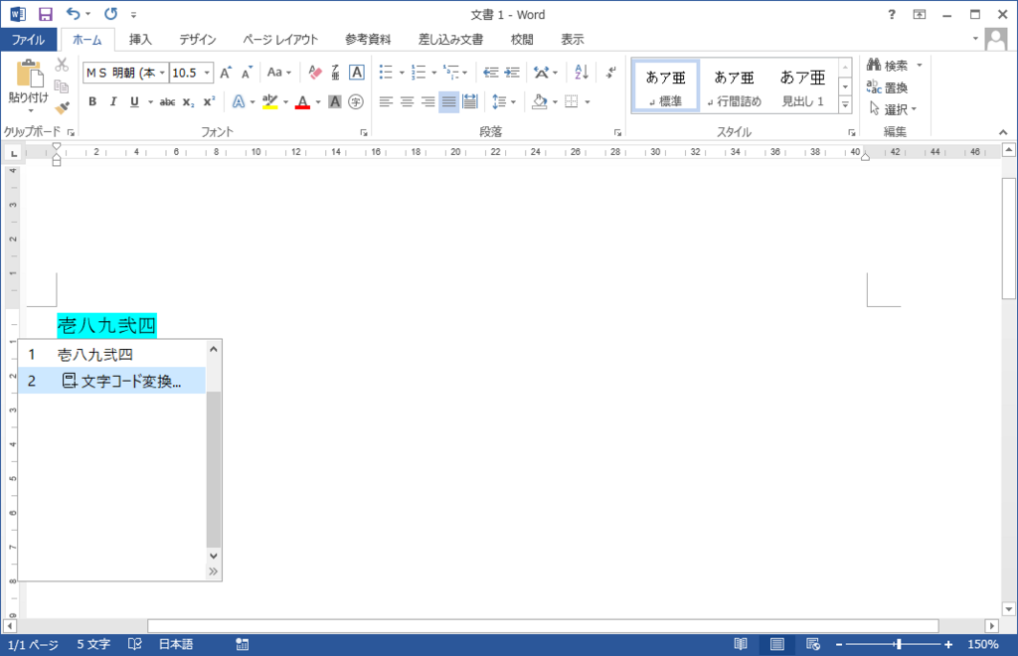The width and height of the screenshot is (1018, 656).
Task: Switch to the Insert tab
Action: [x=140, y=40]
